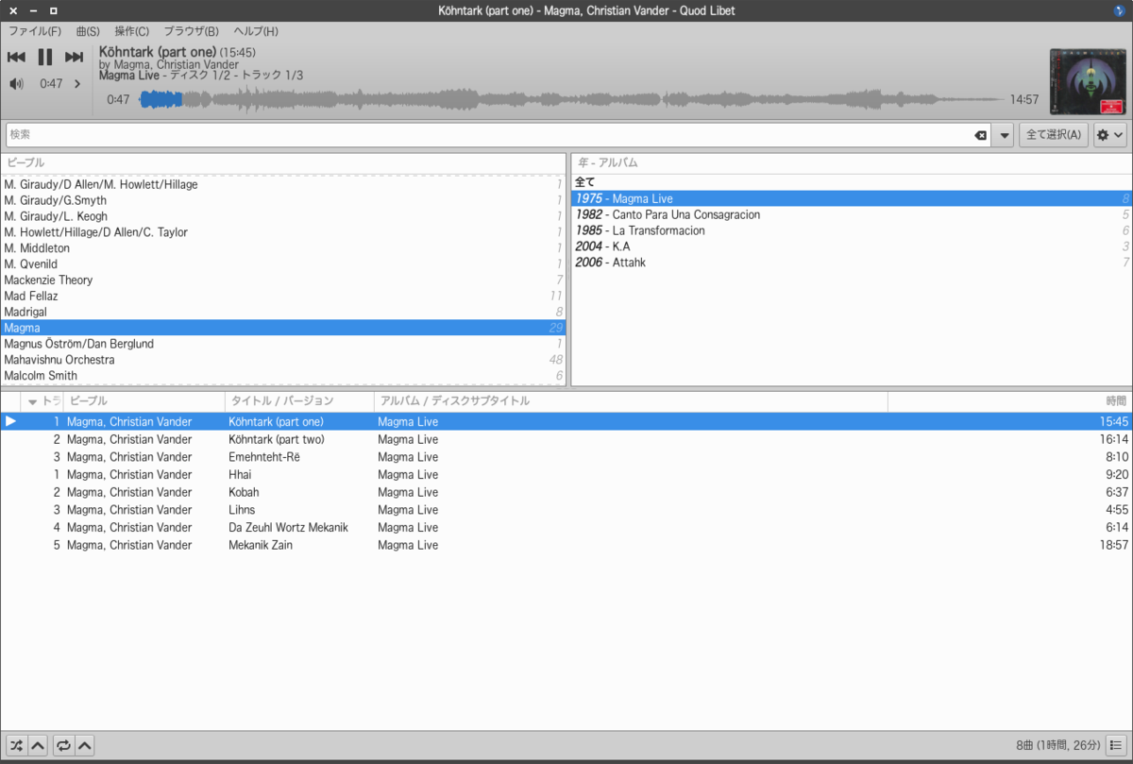Open the window menu icon in title bar

click(1118, 10)
